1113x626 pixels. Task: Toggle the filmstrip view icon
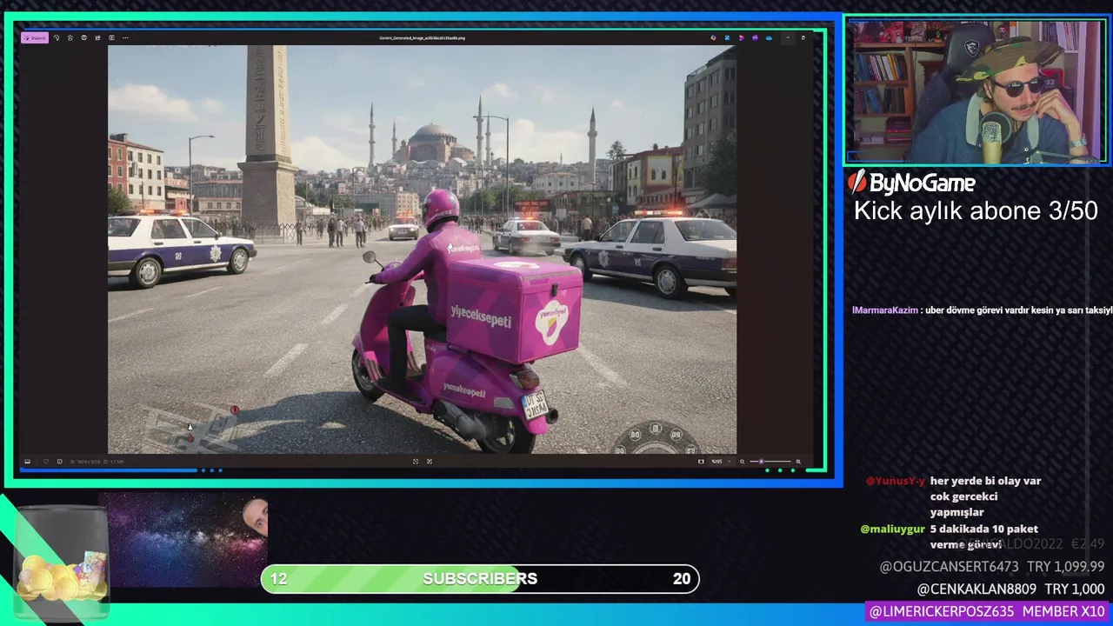[x=27, y=462]
